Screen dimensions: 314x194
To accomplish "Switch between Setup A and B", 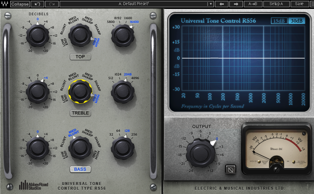I will 276,4.
